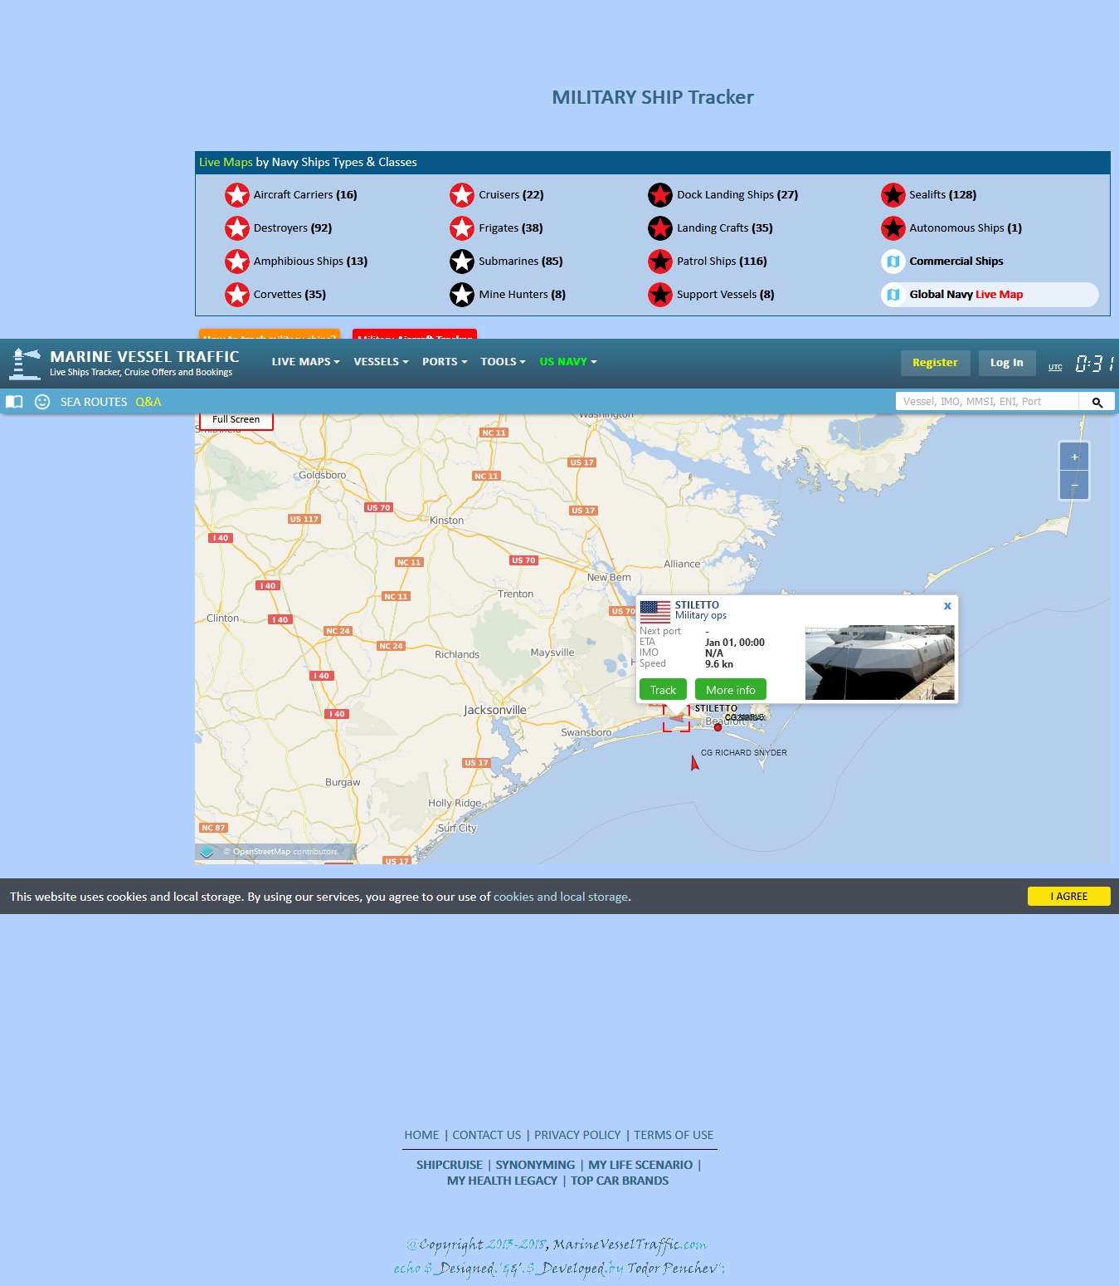The width and height of the screenshot is (1119, 1286).
Task: Expand the PORTS dropdown menu
Action: click(x=445, y=362)
